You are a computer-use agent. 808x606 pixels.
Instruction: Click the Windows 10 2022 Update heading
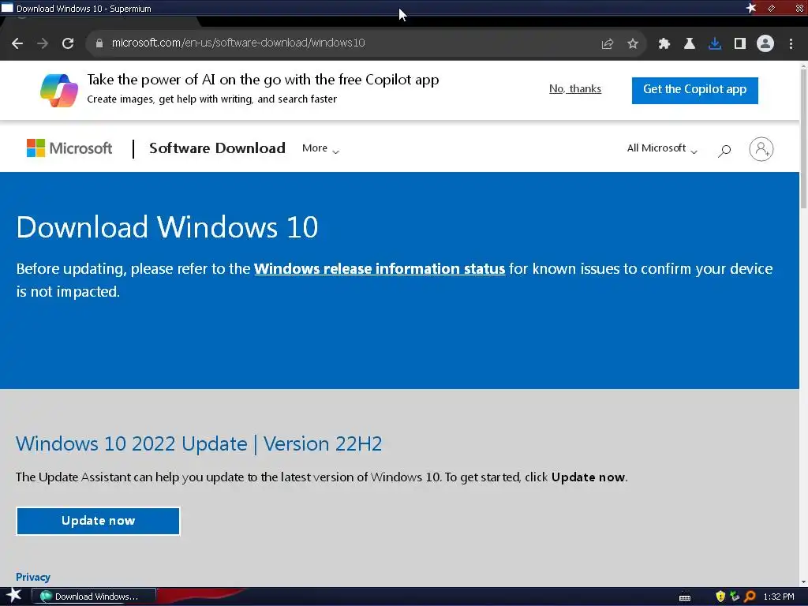(199, 443)
